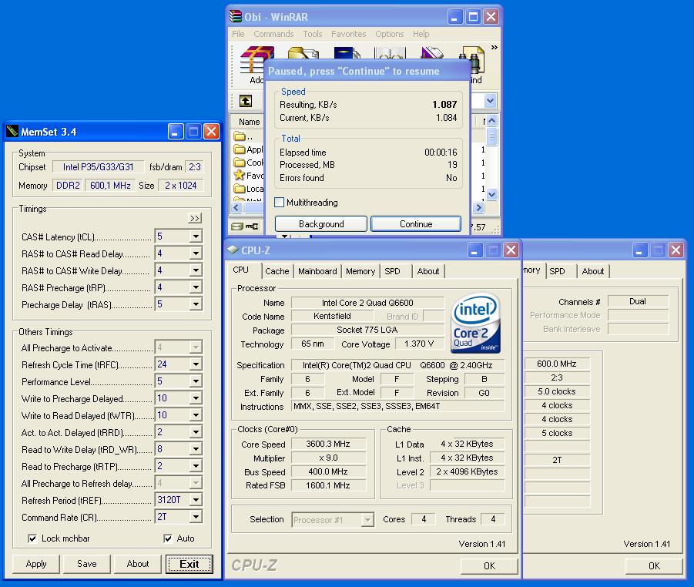Click the View toolbar icon in WinRAR
This screenshot has height=587, width=694.
click(390, 54)
